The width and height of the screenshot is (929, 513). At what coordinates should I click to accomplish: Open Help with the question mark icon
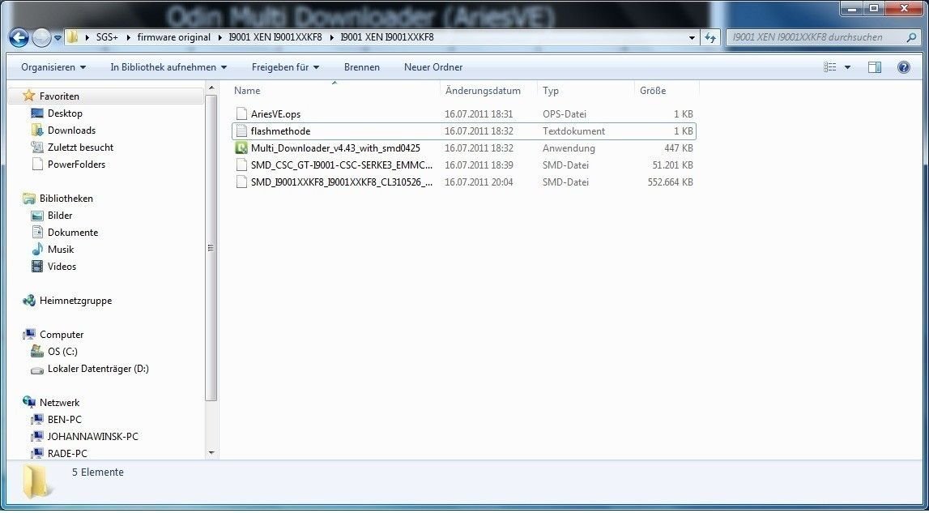pyautogui.click(x=904, y=67)
